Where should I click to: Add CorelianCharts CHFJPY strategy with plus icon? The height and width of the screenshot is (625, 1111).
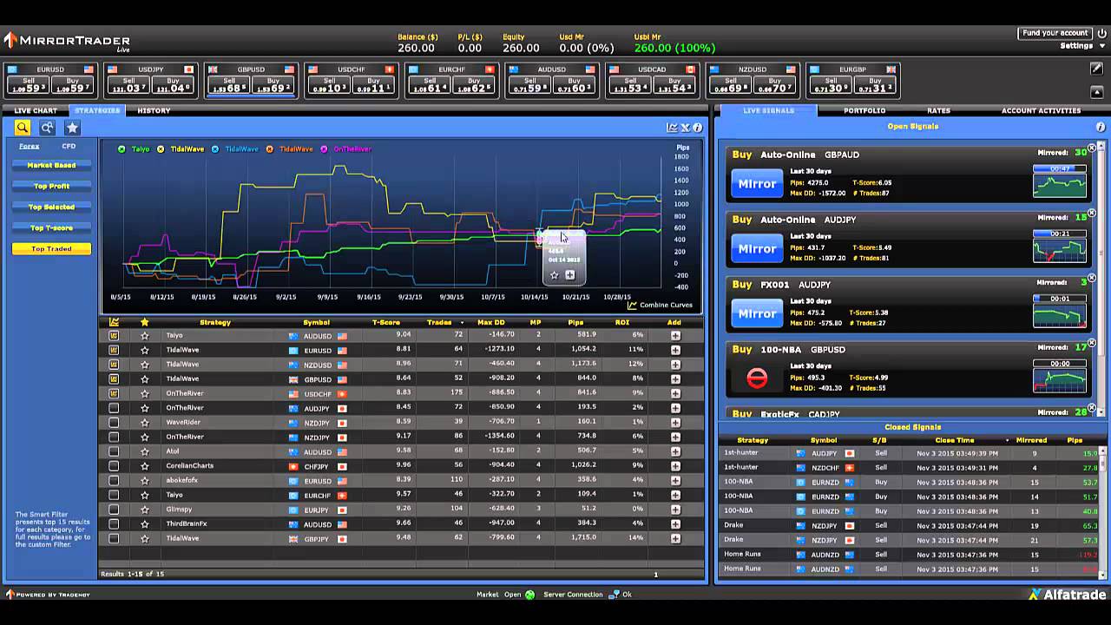pos(675,466)
